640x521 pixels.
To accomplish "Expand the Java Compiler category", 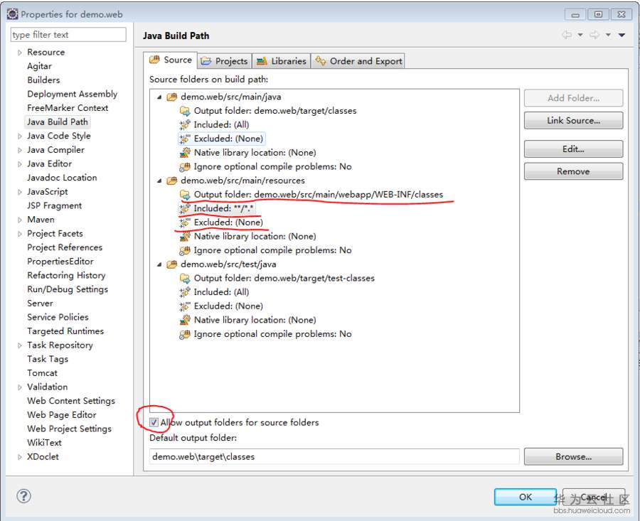I will tap(20, 150).
